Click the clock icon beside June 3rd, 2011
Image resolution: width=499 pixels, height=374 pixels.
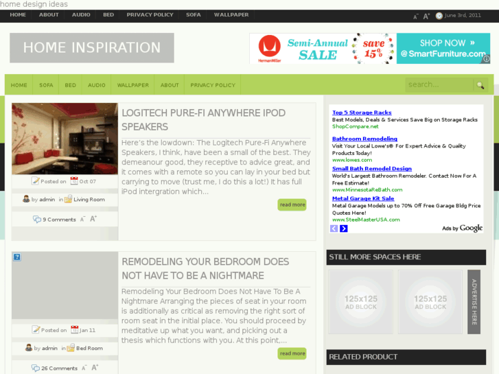point(439,16)
